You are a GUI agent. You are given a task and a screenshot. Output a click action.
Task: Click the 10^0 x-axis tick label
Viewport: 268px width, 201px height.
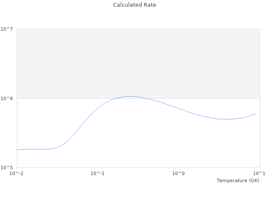(179, 174)
